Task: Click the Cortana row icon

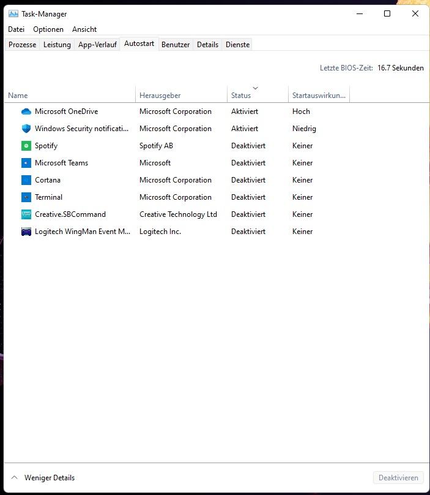Action: (x=26, y=180)
